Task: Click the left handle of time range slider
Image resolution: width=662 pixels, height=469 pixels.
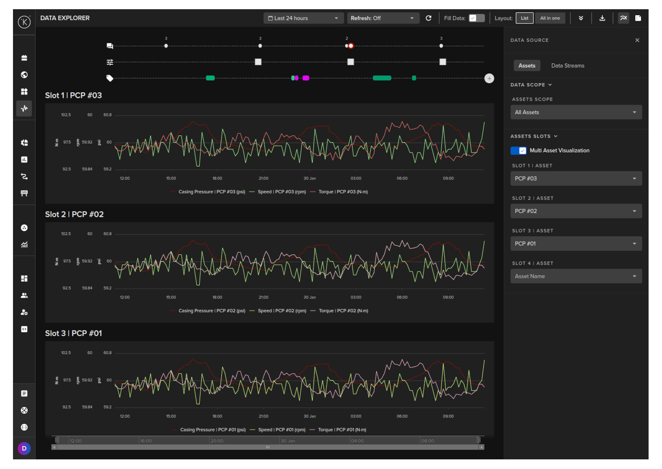Action: tap(57, 440)
